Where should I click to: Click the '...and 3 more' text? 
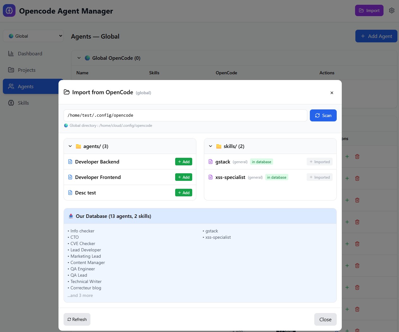tap(80, 295)
